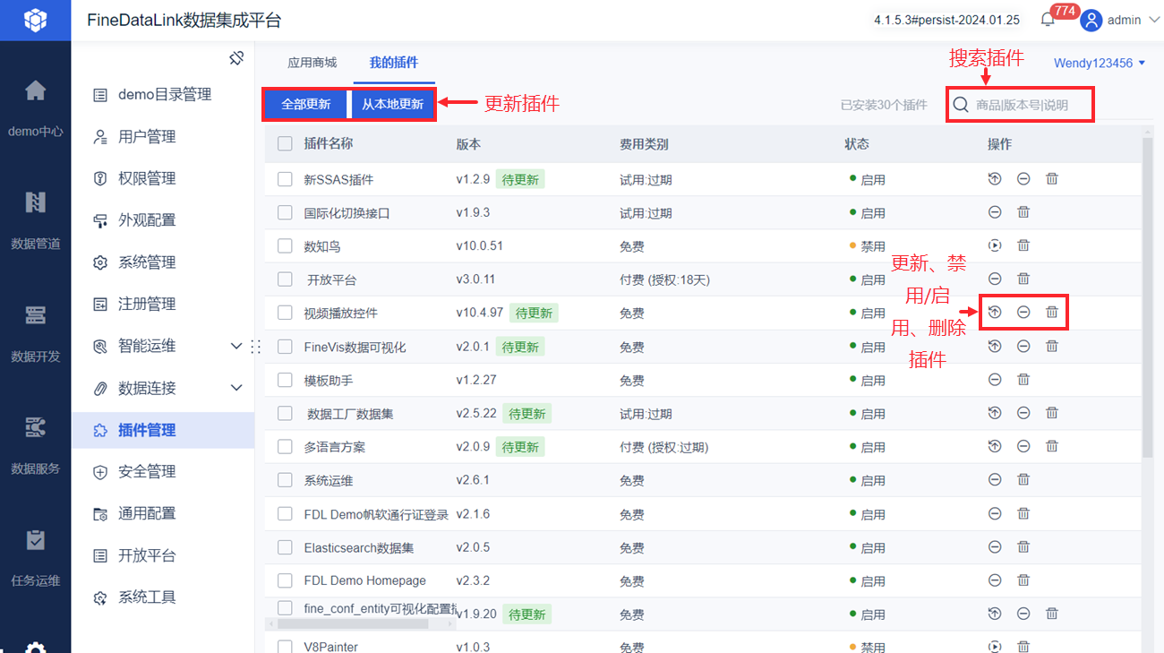The width and height of the screenshot is (1164, 653).
Task: Disable the 国际化切换接口 plugin
Action: 995,212
